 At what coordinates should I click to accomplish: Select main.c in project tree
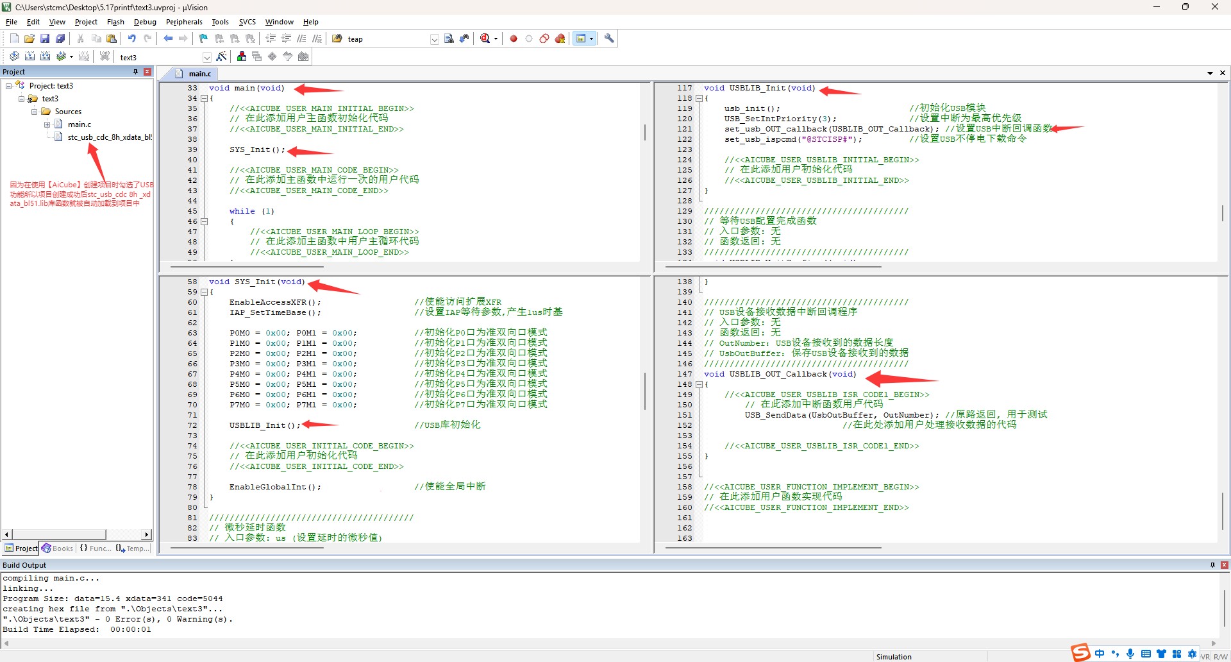point(73,124)
